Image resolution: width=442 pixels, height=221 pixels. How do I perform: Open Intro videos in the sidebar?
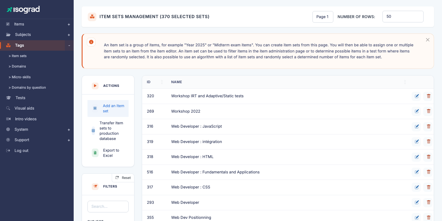pos(26,119)
